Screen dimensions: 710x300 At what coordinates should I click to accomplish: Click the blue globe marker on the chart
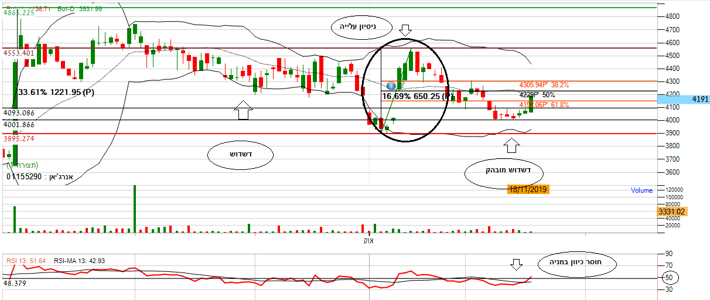(x=391, y=86)
